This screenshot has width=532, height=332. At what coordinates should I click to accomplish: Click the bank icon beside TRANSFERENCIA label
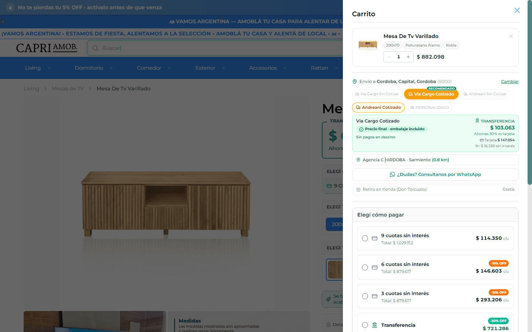(477, 121)
